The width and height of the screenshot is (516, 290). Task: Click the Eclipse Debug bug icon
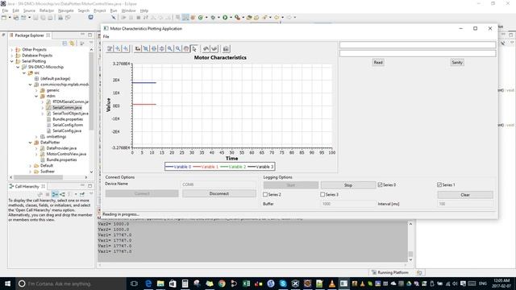pos(213,18)
